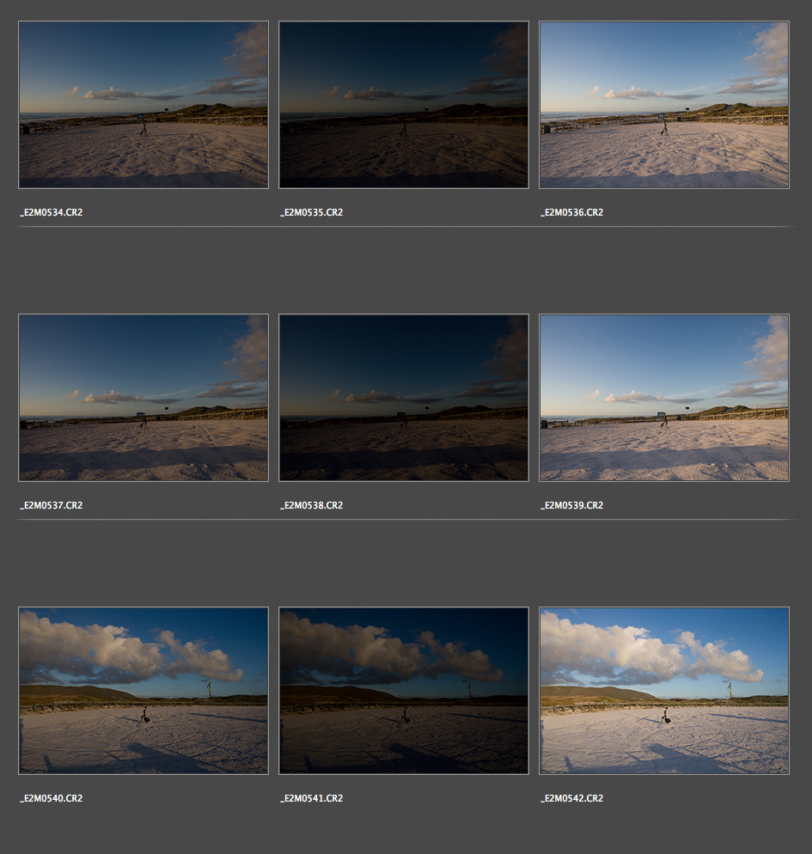Select the _E2M0540.CR2 large-cloud thumbnail
812x854 pixels.
[143, 691]
